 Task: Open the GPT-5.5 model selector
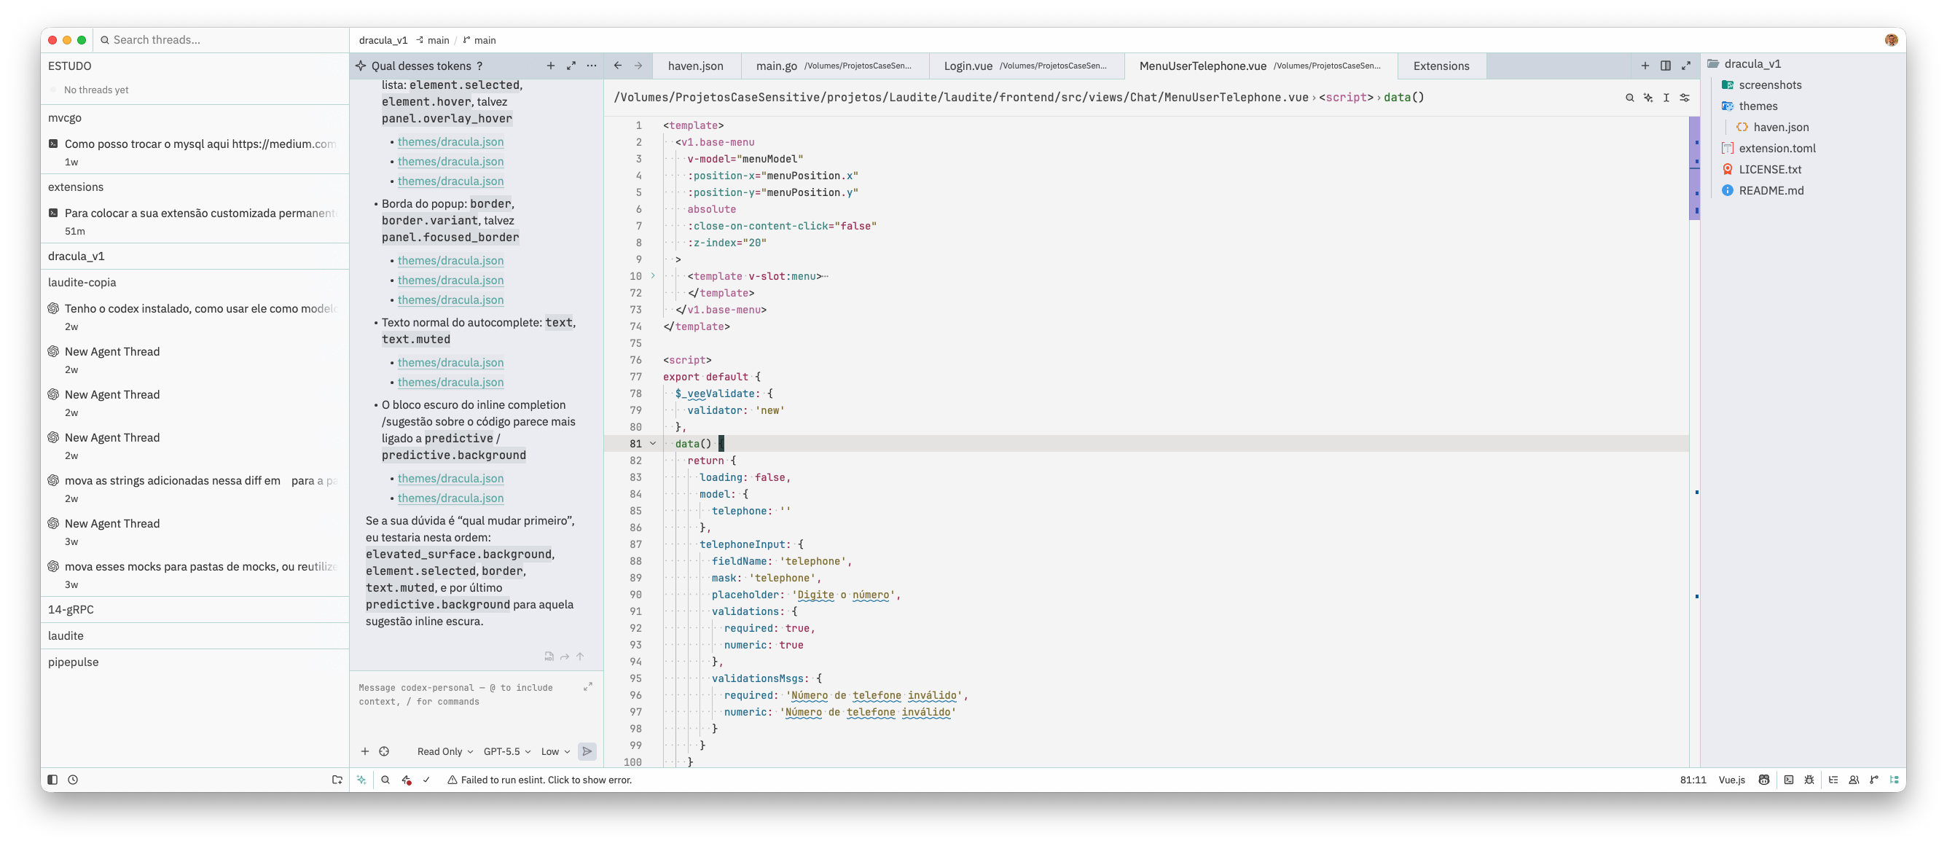(x=507, y=751)
